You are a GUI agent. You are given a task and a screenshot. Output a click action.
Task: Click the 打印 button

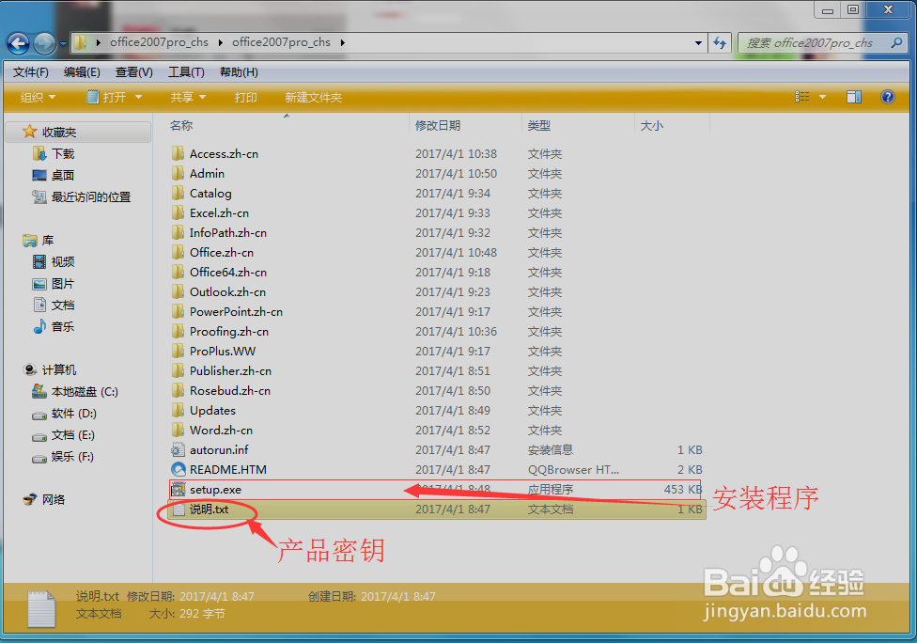[x=245, y=97]
